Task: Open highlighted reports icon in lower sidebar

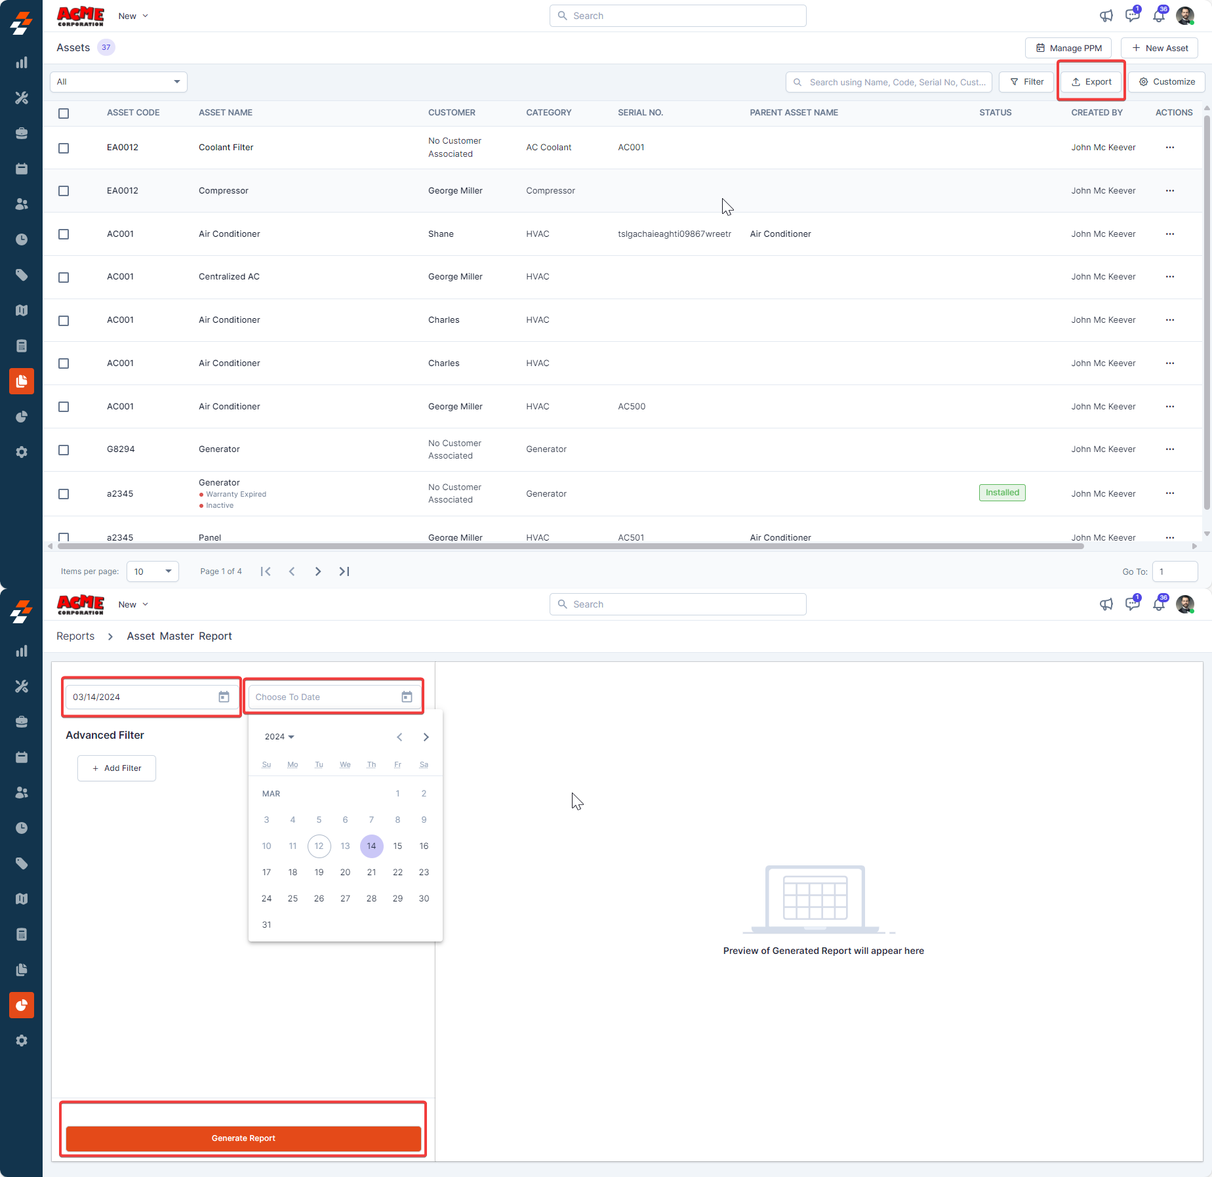Action: [22, 1005]
